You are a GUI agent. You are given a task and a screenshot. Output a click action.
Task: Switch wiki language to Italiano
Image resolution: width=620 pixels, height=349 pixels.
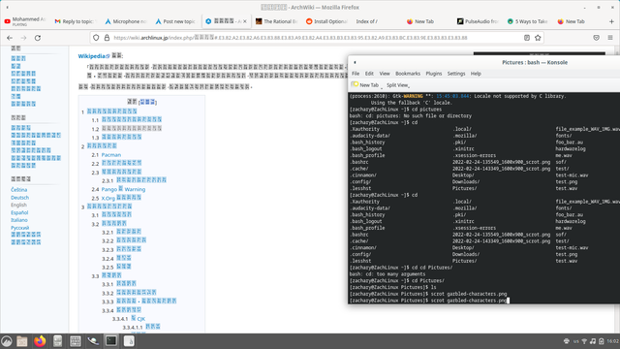coord(19,220)
